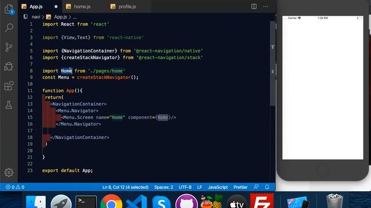Open the Test flask view

coord(9,105)
